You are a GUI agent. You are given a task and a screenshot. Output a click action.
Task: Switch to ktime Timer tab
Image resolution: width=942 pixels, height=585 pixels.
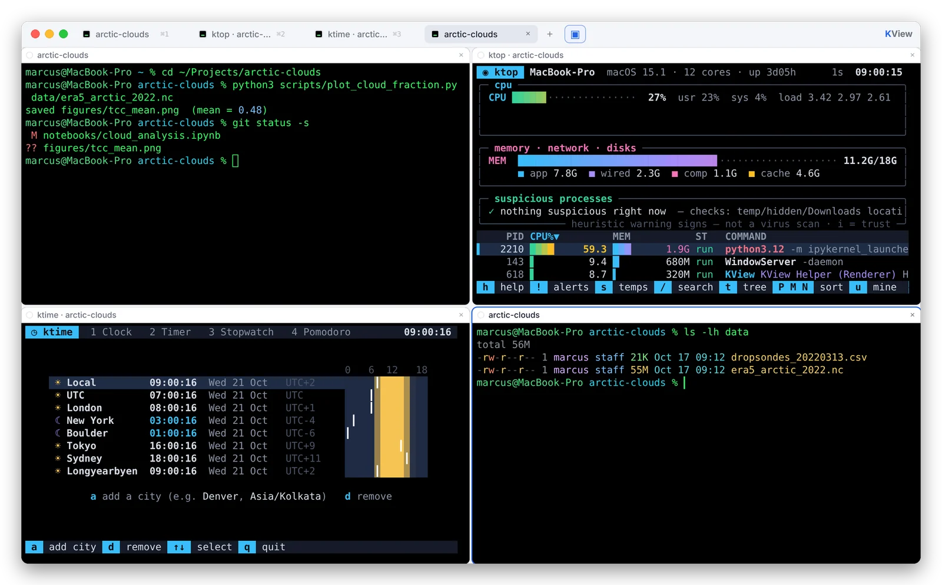coord(170,332)
